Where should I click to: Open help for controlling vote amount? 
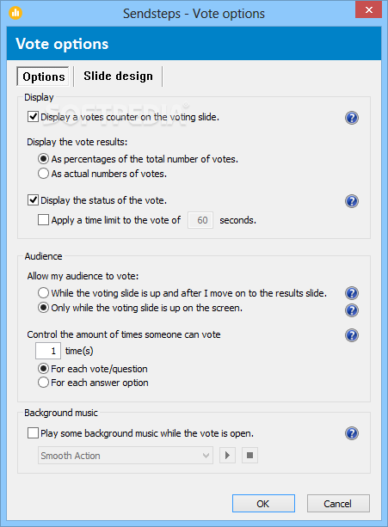coord(352,335)
